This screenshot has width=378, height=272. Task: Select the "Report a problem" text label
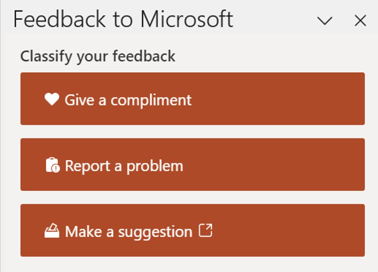124,166
